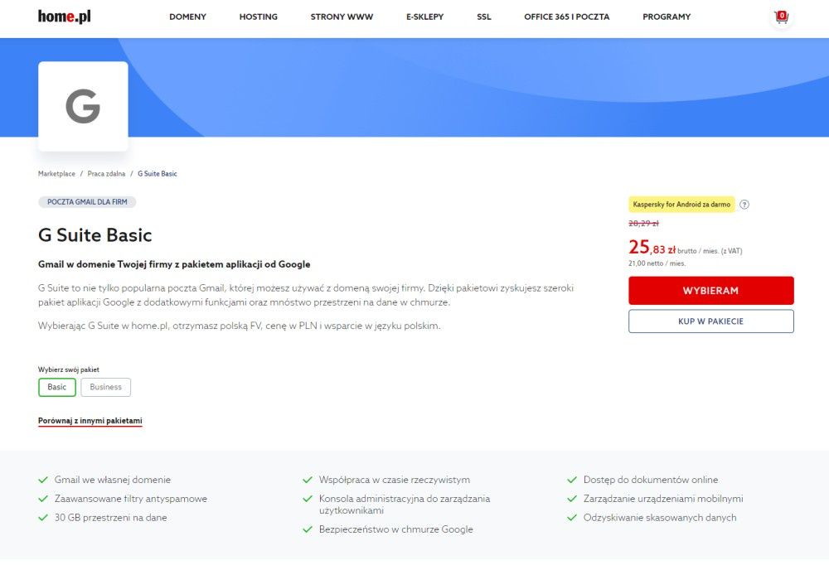
Task: Click checkmark beside Konsola administracyjna
Action: point(308,499)
